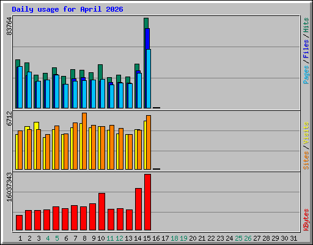This screenshot has width=313, height=245.
Task: Click the red KBytes bar for day 1
Action: click(x=20, y=223)
